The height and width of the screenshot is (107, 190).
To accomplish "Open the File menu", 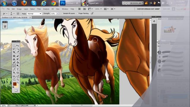I will tap(8, 9).
